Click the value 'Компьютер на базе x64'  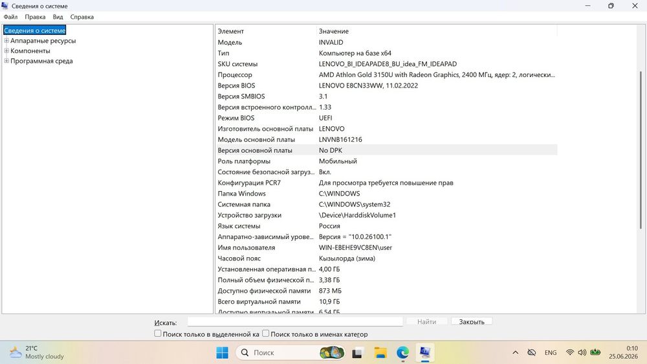click(x=355, y=53)
